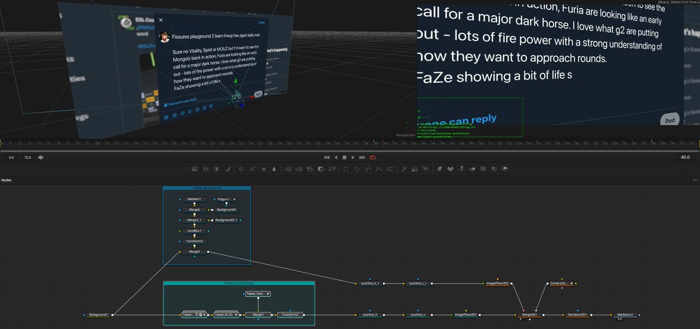Screen dimensions: 700x329
Task: Add a Shape 3D node from toolbar
Action: pos(450,169)
